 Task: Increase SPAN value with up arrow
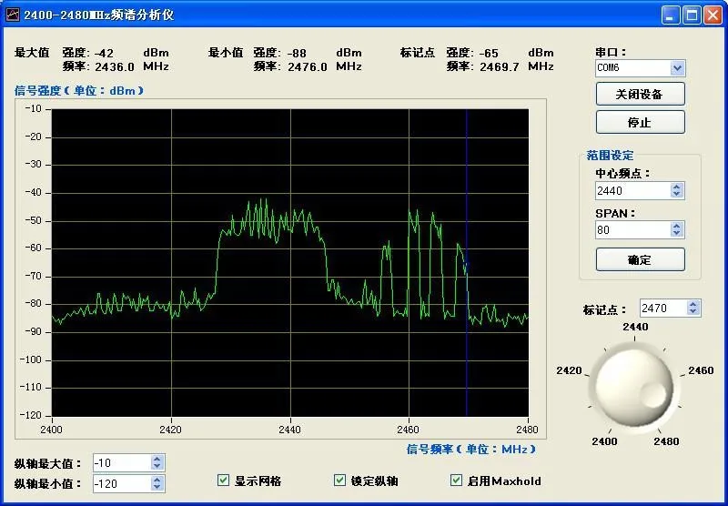tap(676, 226)
